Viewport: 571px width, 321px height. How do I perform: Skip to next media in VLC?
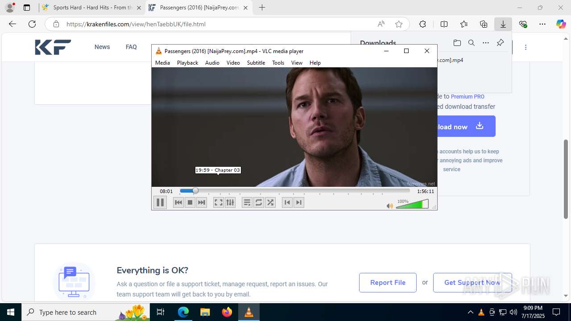202,202
